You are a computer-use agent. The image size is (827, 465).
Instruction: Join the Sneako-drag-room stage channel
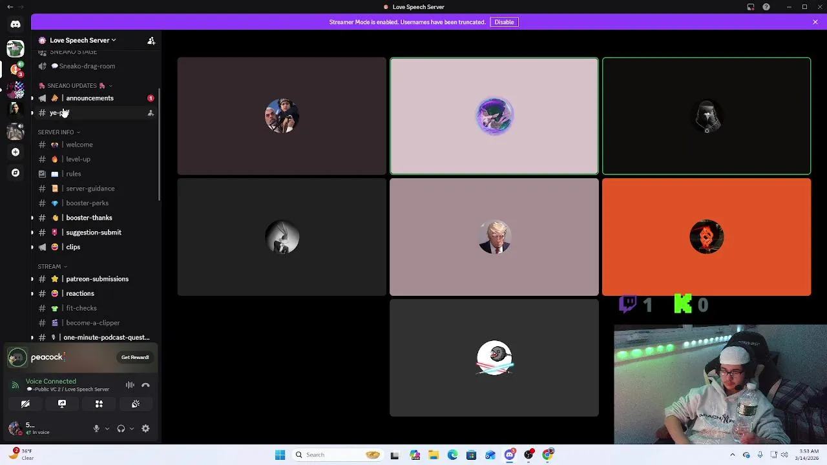click(95, 66)
